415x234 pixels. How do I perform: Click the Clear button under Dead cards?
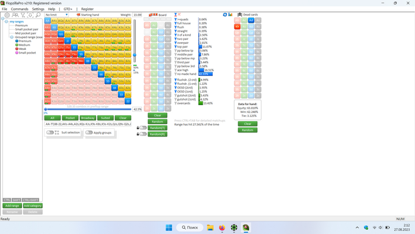247,124
